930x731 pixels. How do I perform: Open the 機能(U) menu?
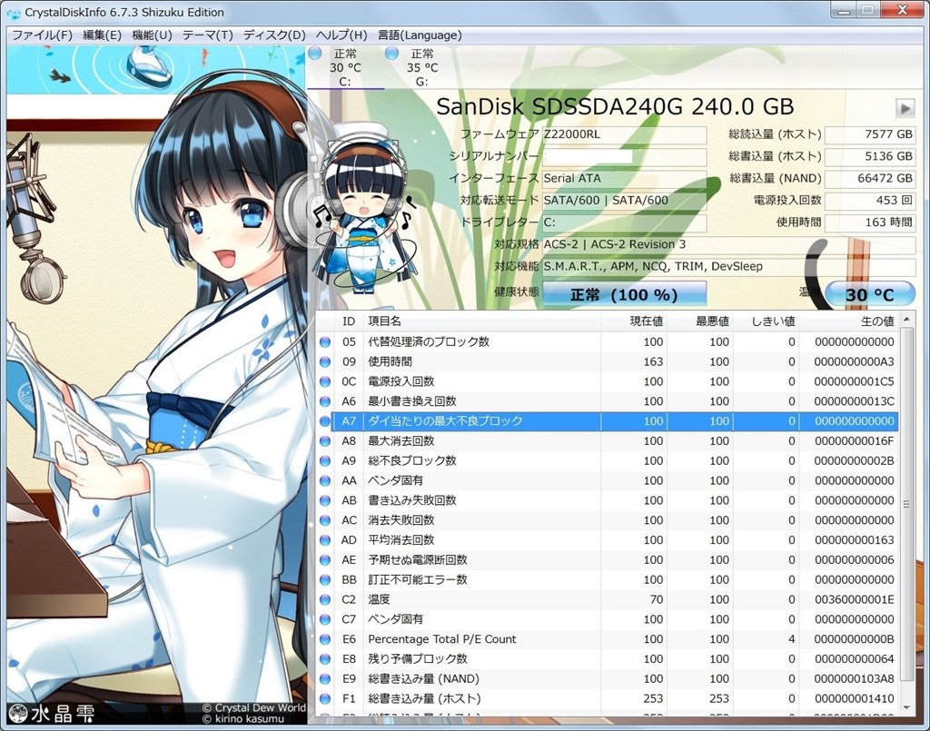click(x=152, y=35)
